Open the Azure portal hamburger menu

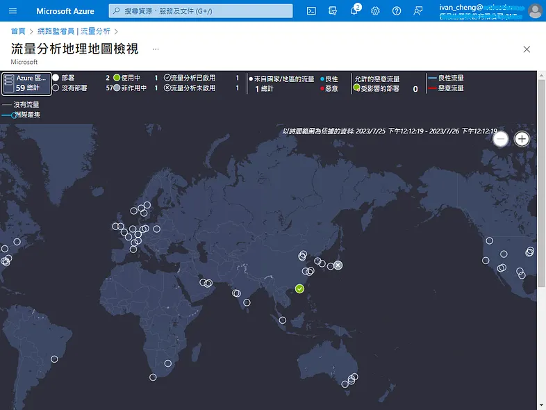pos(13,11)
